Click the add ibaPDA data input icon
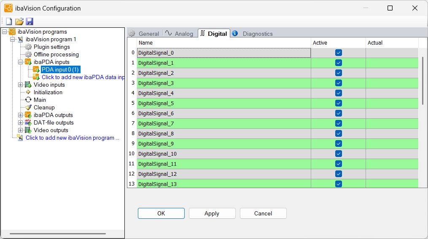Screen dimensions: 428x239 point(36,77)
